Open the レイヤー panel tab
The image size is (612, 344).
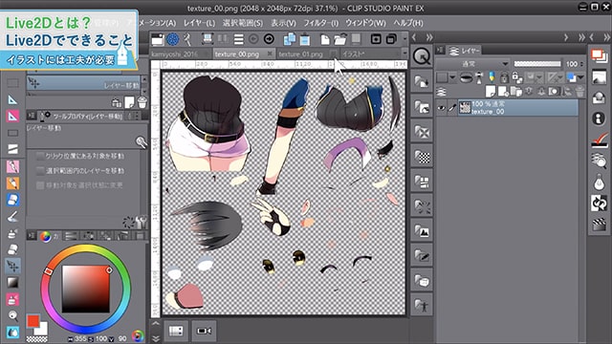[x=464, y=51]
